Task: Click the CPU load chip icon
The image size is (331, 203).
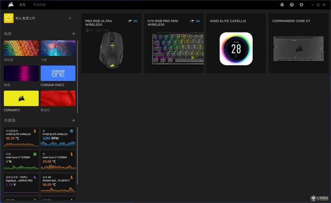Action: (35, 154)
